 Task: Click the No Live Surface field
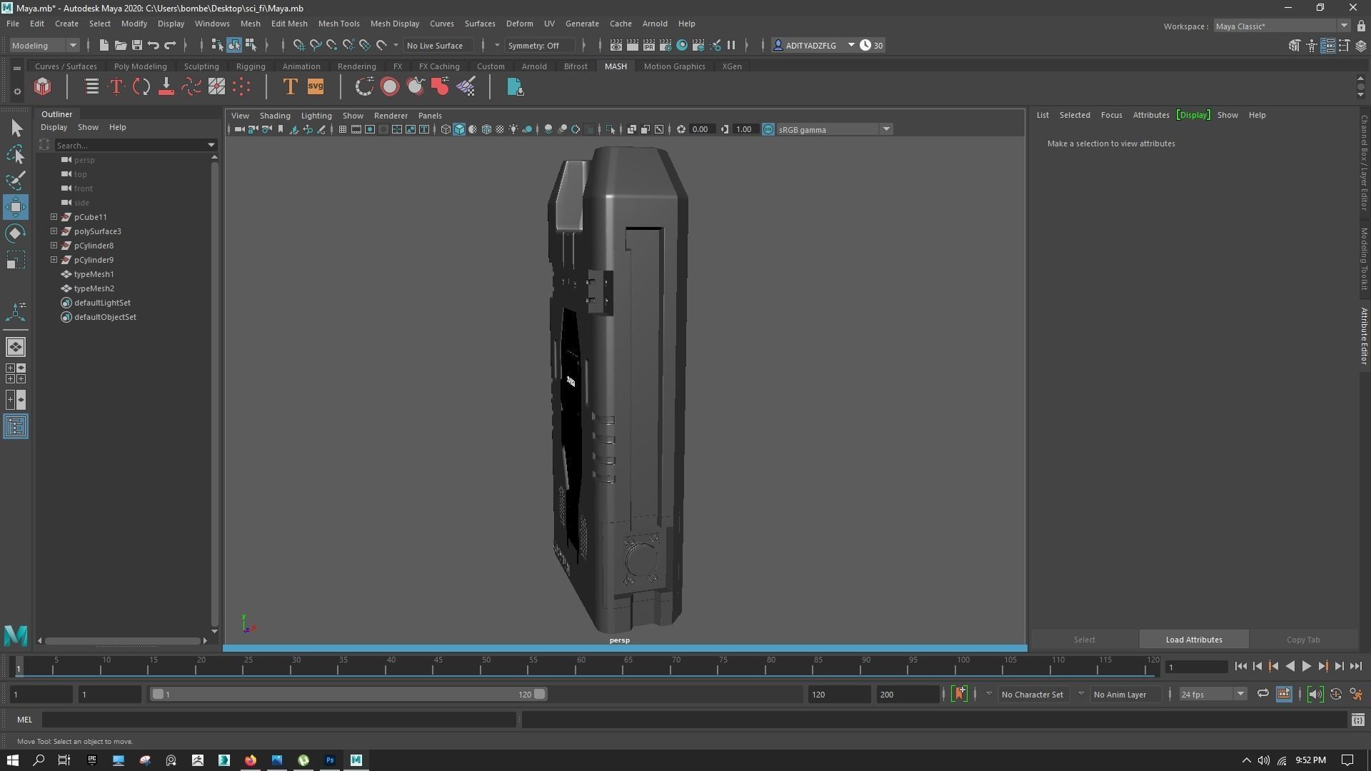pos(438,45)
